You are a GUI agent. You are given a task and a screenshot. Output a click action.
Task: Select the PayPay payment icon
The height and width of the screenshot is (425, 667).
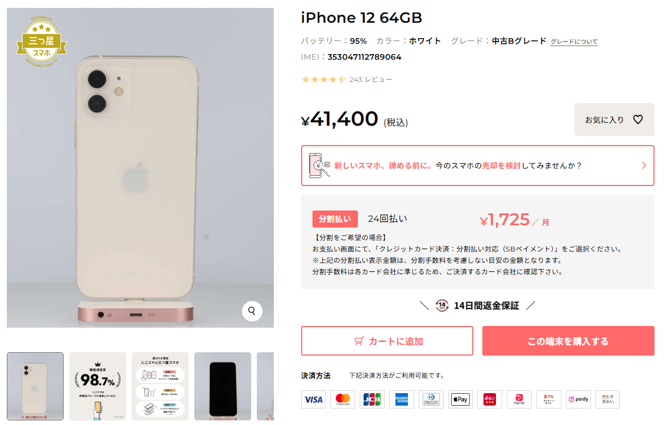[519, 399]
